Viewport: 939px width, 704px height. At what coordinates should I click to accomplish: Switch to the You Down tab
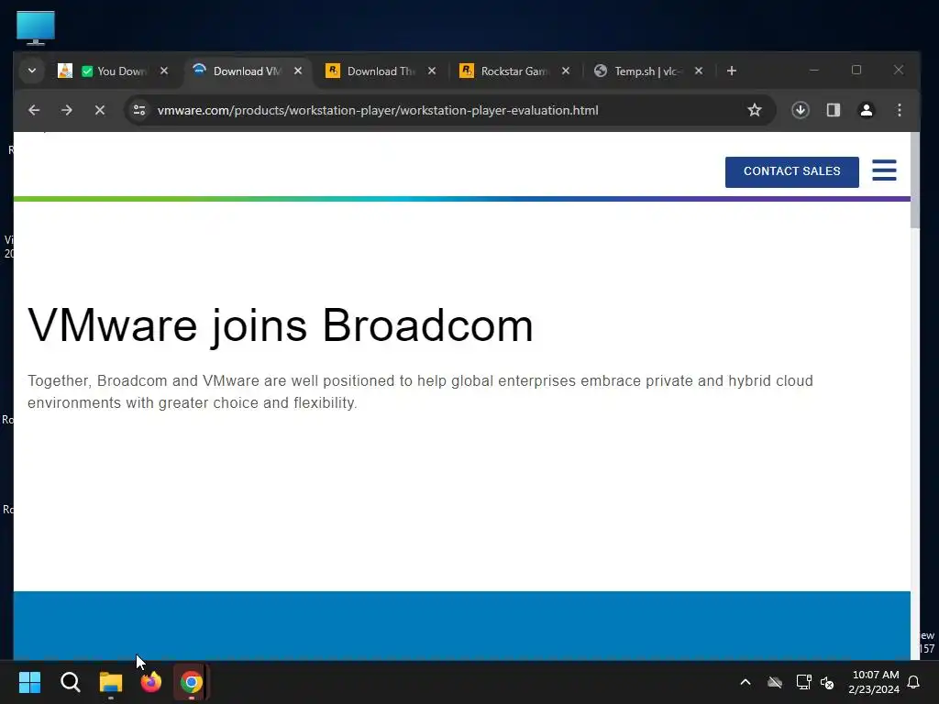coord(113,71)
